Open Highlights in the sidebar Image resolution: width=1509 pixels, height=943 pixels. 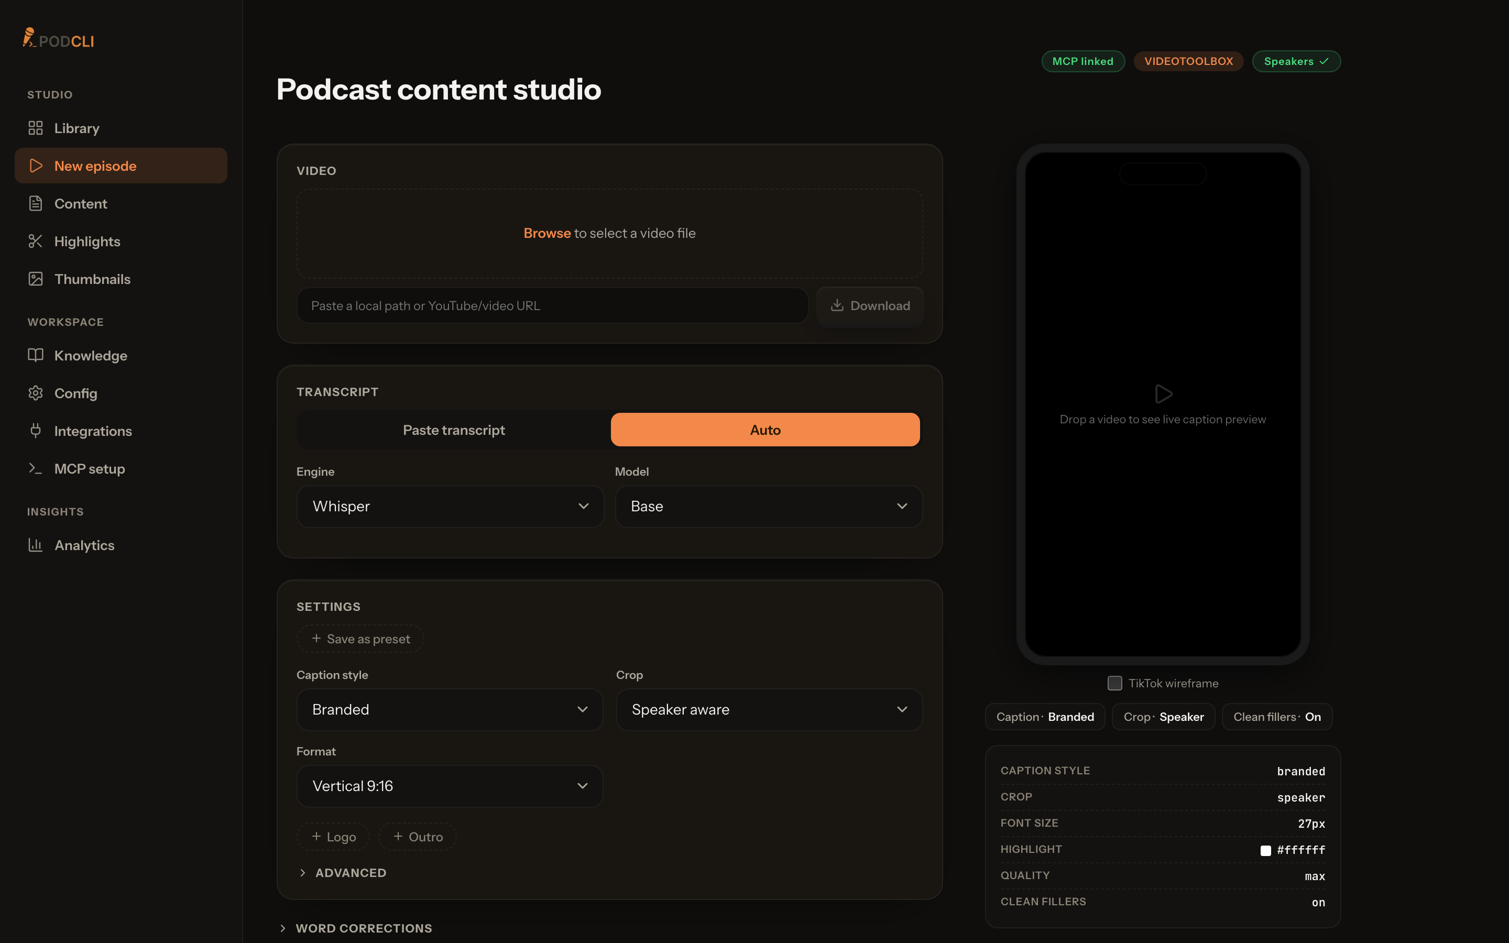[121, 242]
